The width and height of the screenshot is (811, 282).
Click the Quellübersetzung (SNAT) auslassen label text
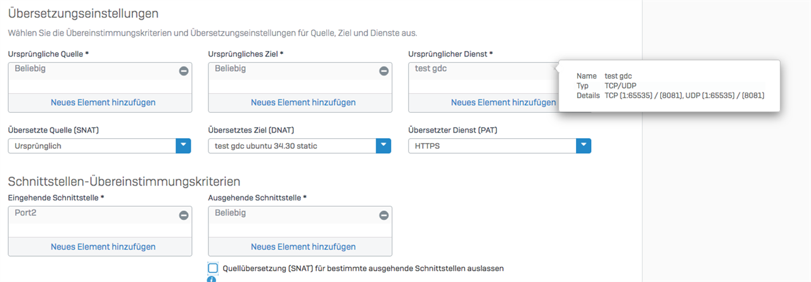[x=363, y=268]
